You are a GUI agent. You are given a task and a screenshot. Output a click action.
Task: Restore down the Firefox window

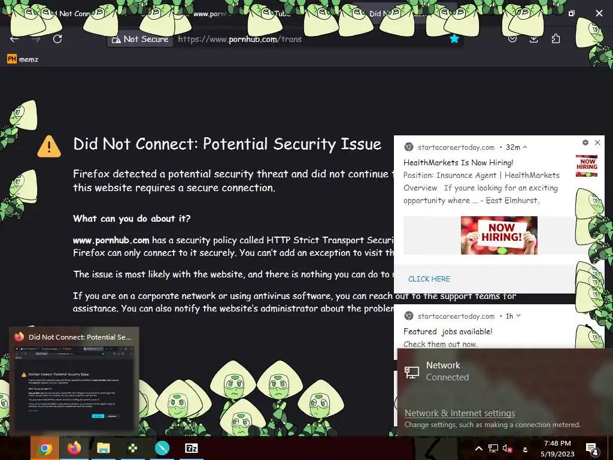pos(572,13)
